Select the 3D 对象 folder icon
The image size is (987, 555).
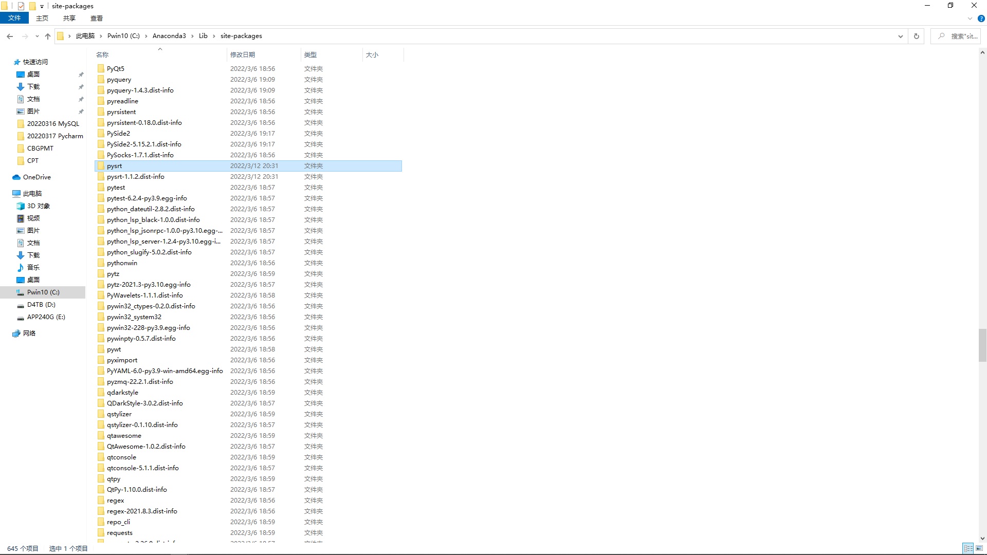click(x=21, y=206)
